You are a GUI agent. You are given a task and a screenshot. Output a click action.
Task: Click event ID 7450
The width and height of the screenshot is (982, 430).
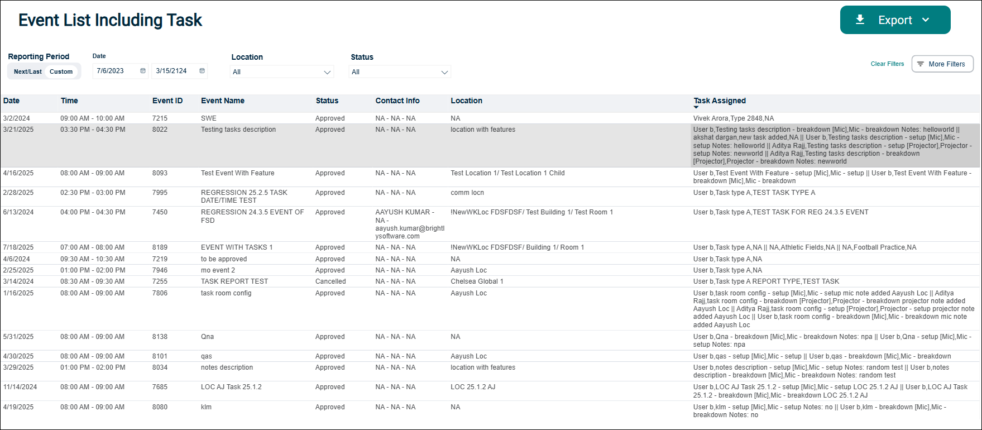(160, 212)
